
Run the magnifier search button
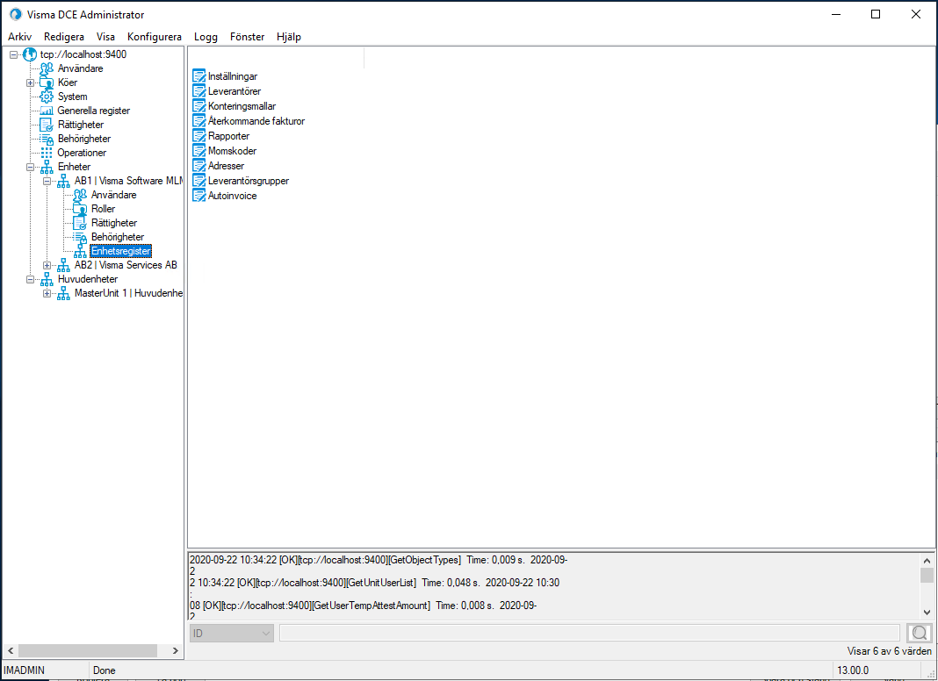point(919,633)
